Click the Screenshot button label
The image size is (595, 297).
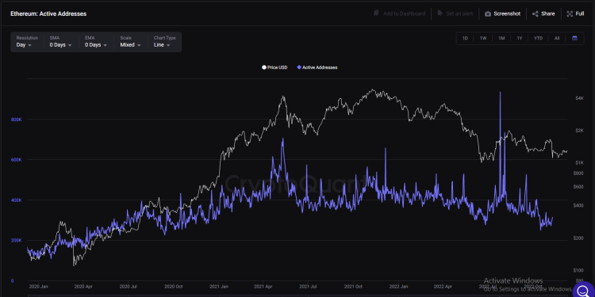coord(507,13)
